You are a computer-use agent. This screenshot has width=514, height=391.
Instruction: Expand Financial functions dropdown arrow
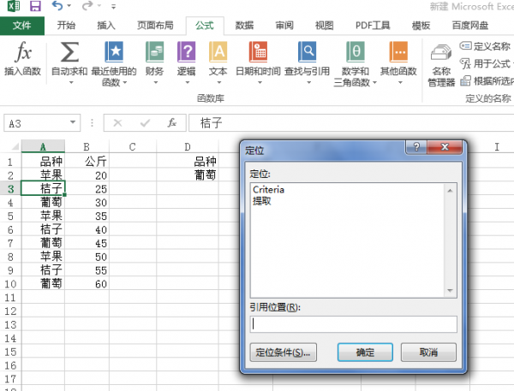(x=156, y=82)
